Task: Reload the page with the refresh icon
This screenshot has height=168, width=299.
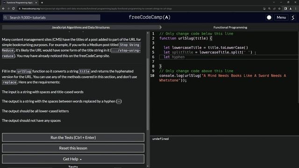Action: pos(14,8)
